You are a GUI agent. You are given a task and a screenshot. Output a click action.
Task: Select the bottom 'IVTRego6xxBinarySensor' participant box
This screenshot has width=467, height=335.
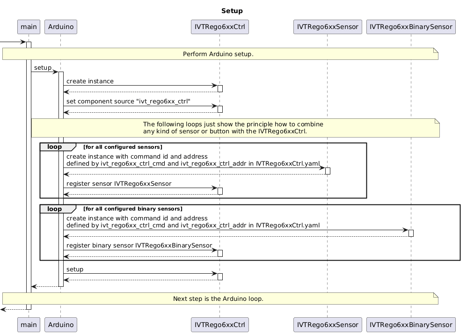click(411, 325)
